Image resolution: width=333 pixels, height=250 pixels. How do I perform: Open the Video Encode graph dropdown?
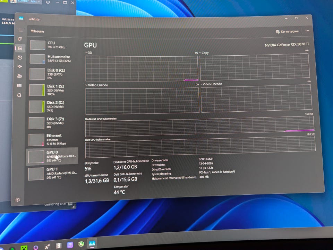(97, 85)
